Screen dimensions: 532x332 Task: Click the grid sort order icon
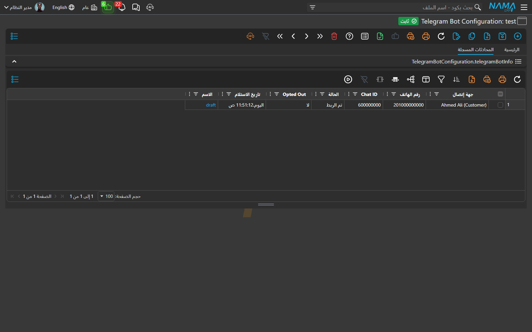457,79
